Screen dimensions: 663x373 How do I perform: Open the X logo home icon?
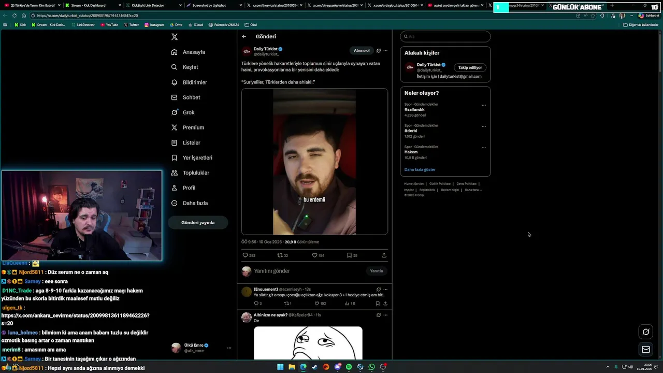(x=175, y=37)
